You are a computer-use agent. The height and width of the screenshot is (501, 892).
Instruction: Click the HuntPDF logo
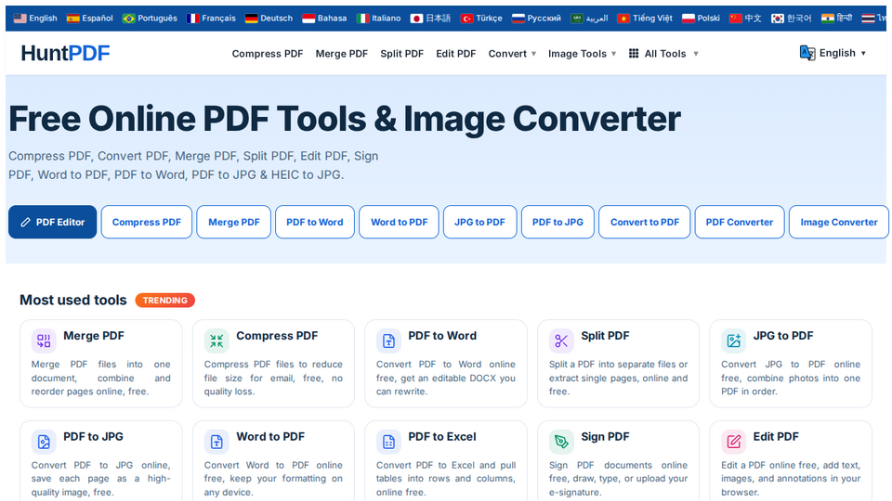pos(65,53)
